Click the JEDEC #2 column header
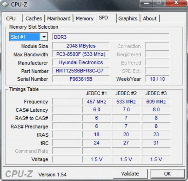This screenshot has width=188, height=181. 126,94
